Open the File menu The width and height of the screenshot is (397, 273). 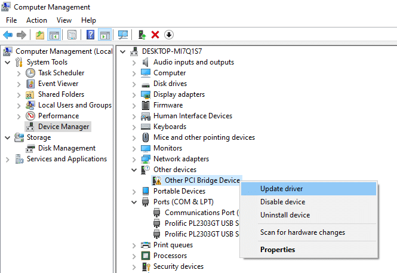pyautogui.click(x=11, y=20)
